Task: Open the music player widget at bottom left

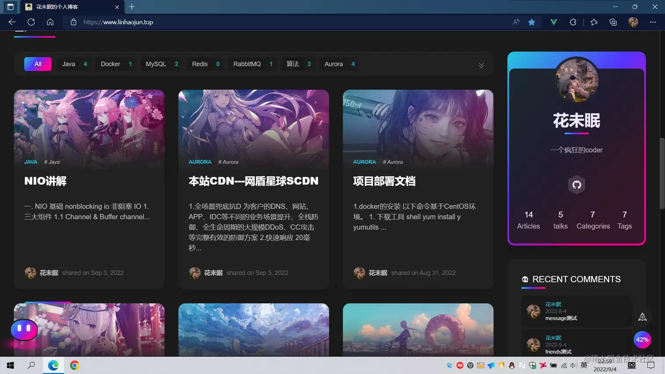Action: click(24, 330)
